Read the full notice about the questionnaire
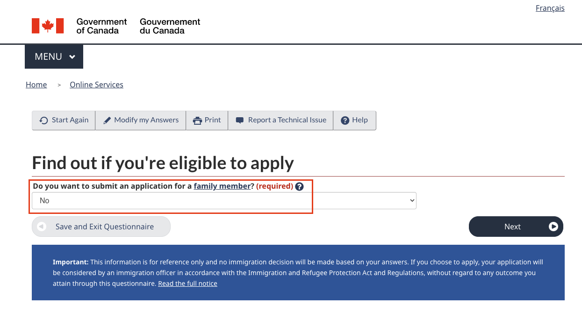This screenshot has width=582, height=312. [187, 283]
